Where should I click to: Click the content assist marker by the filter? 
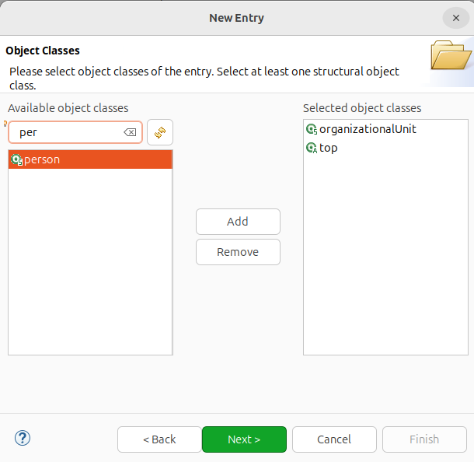[5, 124]
